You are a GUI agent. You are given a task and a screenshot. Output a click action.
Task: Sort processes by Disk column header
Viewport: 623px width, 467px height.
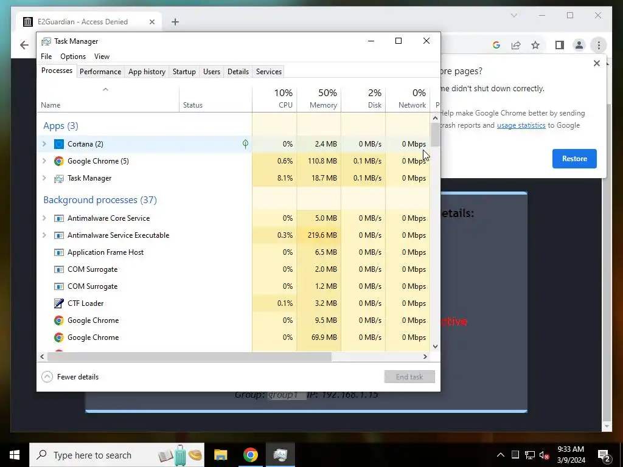[363, 98]
